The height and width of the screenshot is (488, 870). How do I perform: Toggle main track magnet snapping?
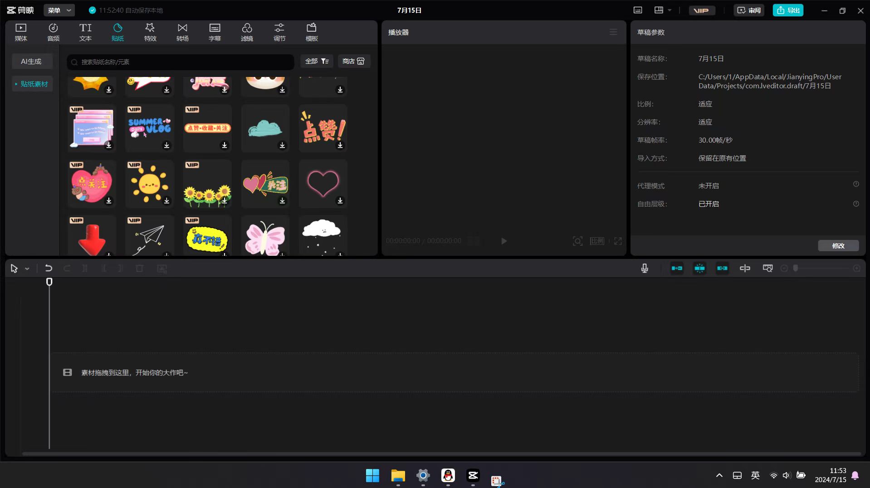[677, 268]
